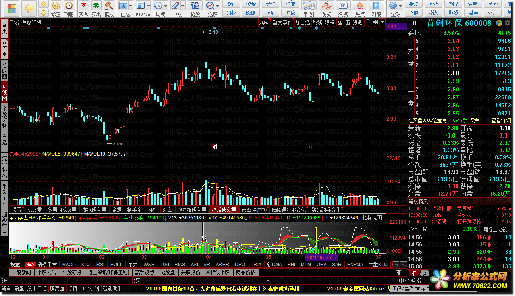The image size is (515, 296).
Task: Click the 板块 sector toolbar button
Action: (x=414, y=4)
